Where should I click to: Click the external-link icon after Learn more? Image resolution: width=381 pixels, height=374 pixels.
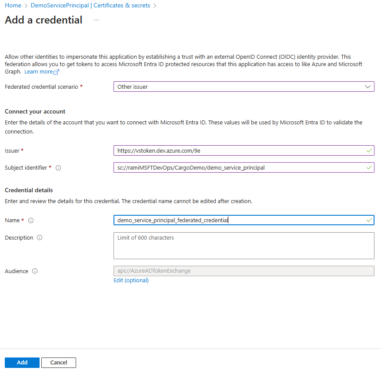coord(54,71)
